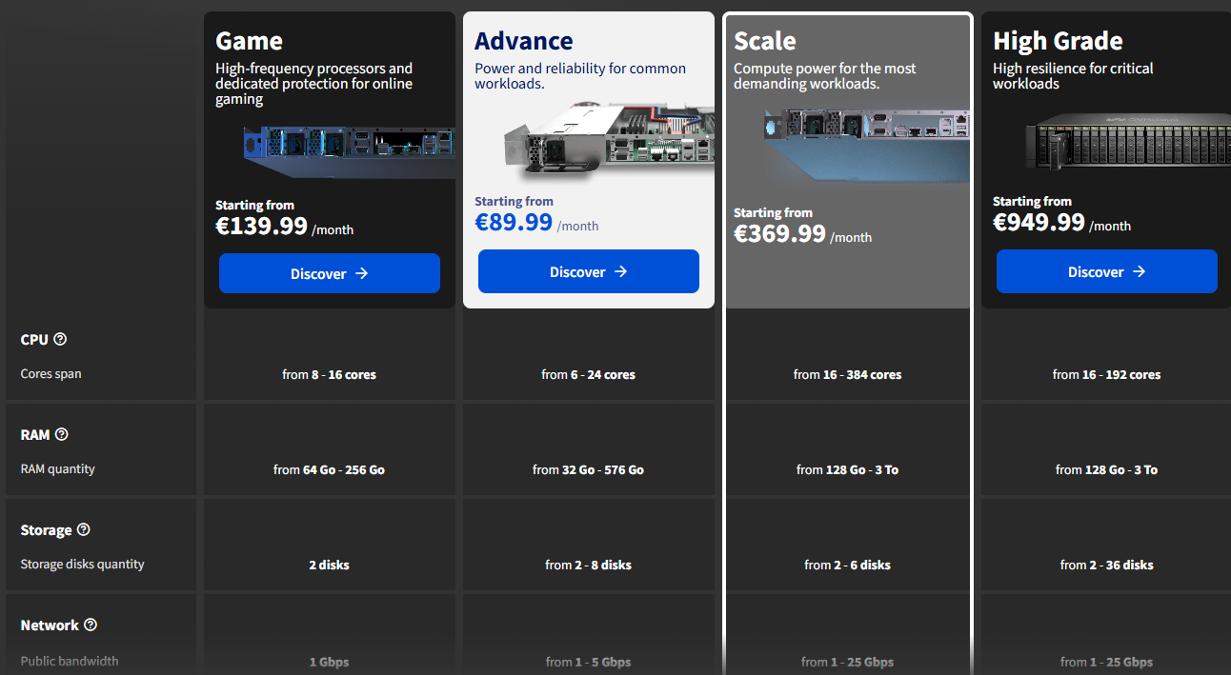Viewport: 1231px width, 675px height.
Task: Click the question mark icon beside RAM
Action: [x=62, y=434]
